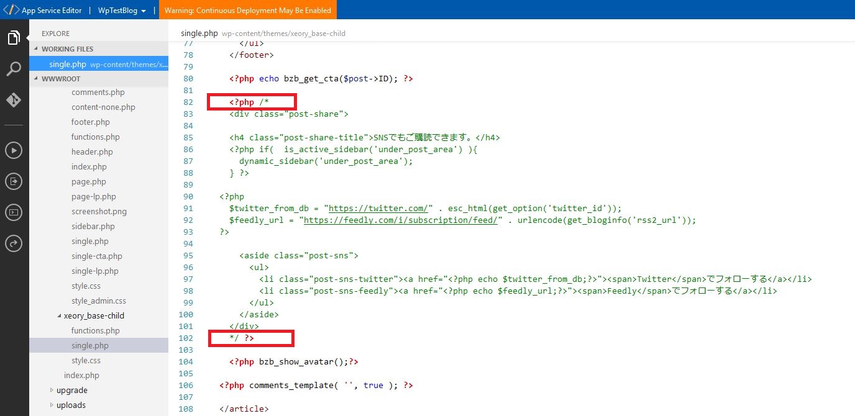Expand the upgrade folder
Viewport: 855px width, 416px height.
52,390
